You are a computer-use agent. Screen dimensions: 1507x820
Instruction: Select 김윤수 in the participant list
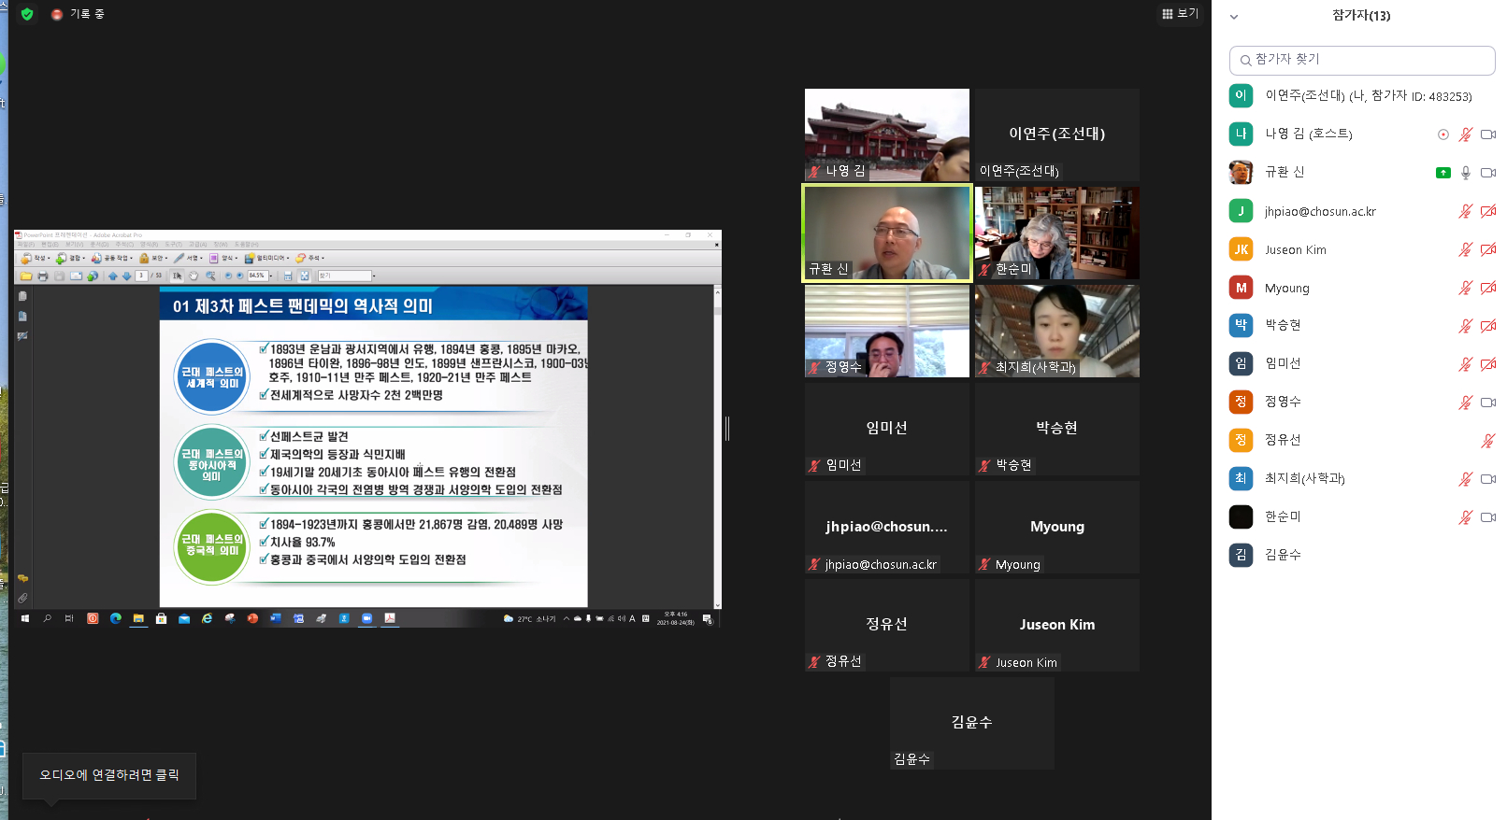(x=1283, y=555)
